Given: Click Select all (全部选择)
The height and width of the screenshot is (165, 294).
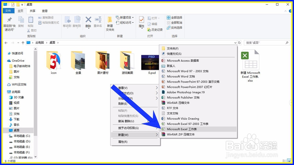Looking at the screenshot, I should (x=174, y=17).
